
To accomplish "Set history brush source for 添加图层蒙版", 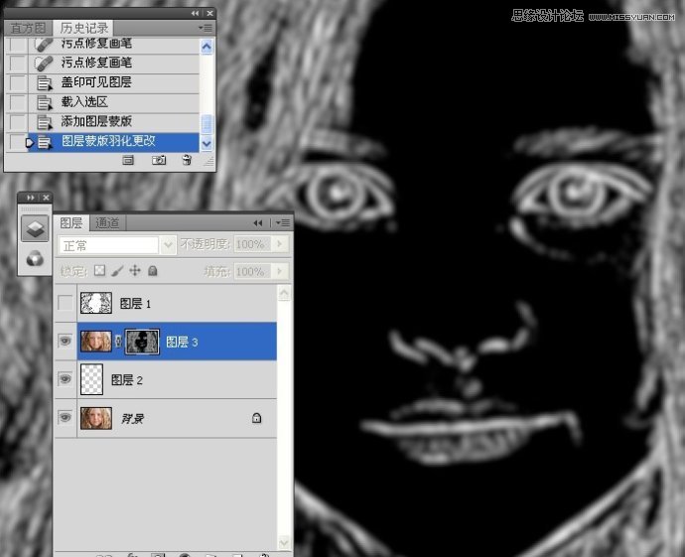I will (18, 122).
